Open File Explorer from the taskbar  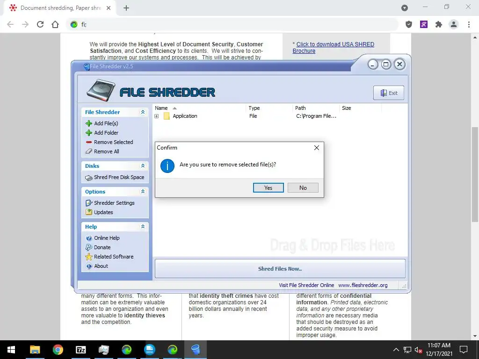coord(35,350)
